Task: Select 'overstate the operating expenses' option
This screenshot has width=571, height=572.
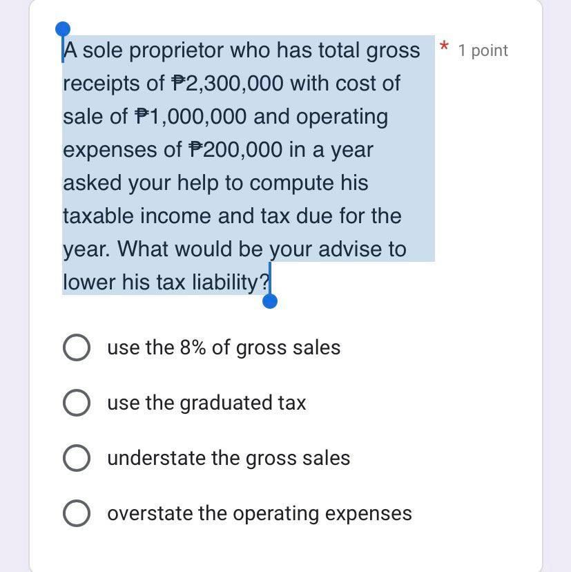Action: (x=76, y=513)
